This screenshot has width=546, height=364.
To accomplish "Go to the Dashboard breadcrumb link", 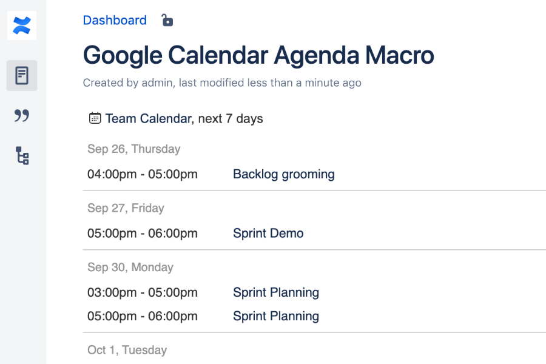I will 115,21.
